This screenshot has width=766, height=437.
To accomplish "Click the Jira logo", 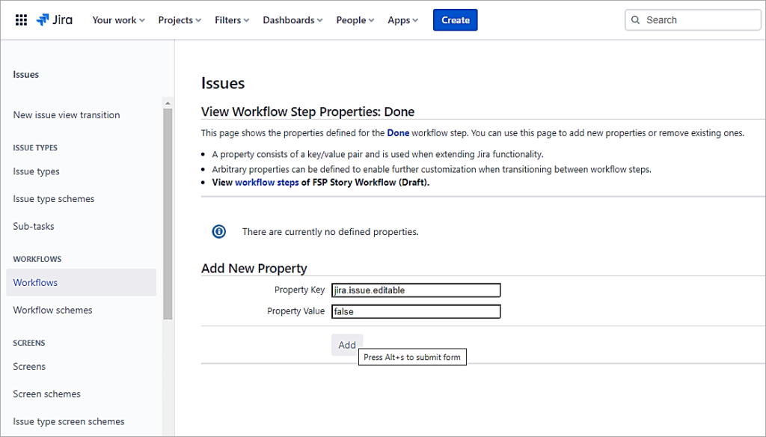I will tap(53, 19).
